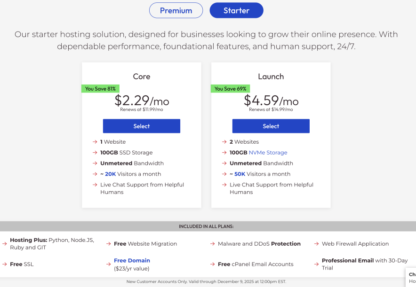Select the Starter plan tab

coord(236,10)
